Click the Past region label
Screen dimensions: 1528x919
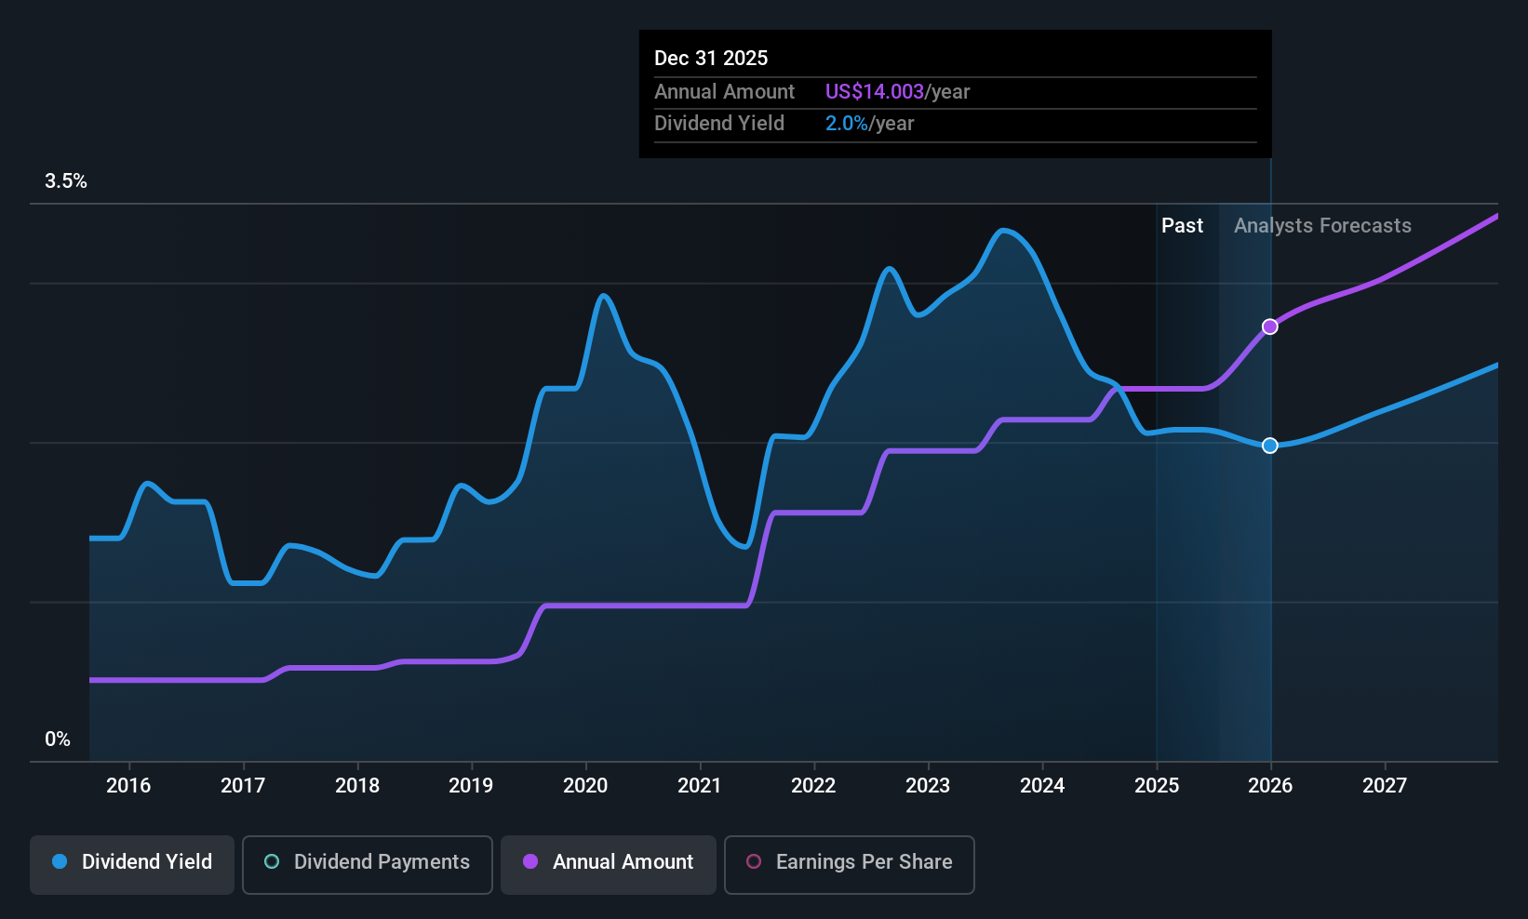point(1182,226)
